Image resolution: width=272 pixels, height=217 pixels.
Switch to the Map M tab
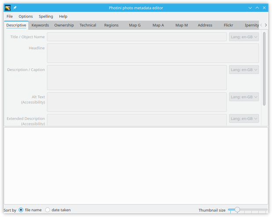pyautogui.click(x=181, y=25)
